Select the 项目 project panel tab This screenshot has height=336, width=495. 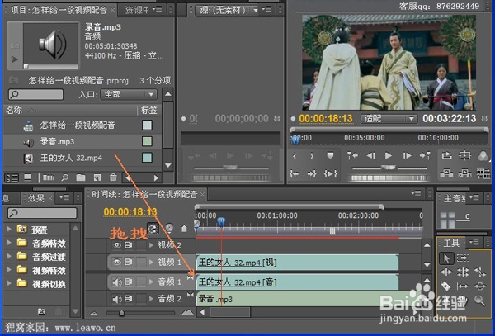coord(59,10)
